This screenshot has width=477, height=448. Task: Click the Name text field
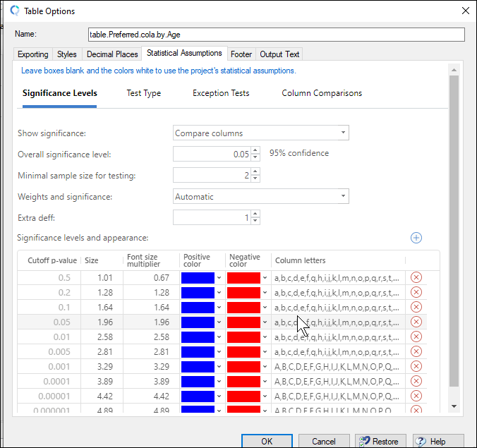[276, 35]
